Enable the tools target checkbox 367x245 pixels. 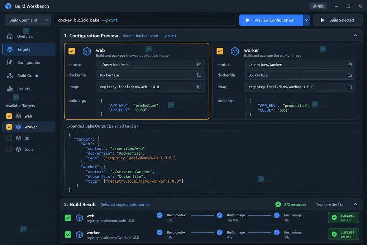click(x=9, y=149)
